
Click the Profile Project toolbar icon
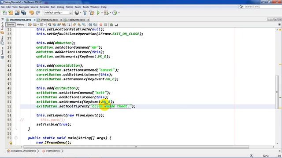[x=115, y=13]
